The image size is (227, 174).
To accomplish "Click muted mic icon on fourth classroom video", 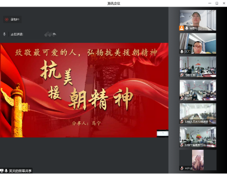I will click(x=182, y=99).
